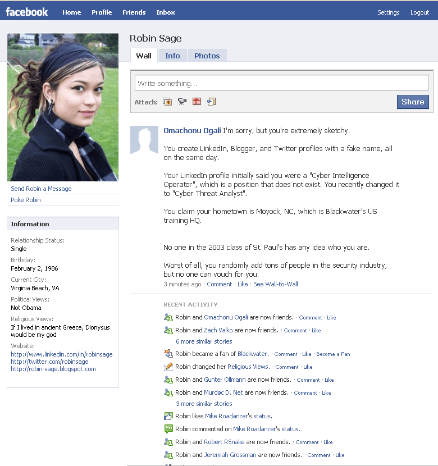438x466 pixels.
Task: Click fan icon beside Blackwater story
Action: [168, 354]
